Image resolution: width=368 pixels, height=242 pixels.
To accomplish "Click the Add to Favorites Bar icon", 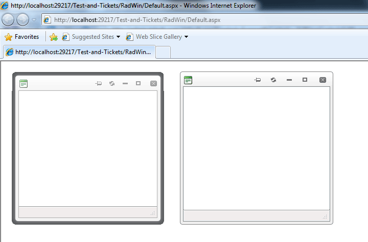I will click(54, 37).
